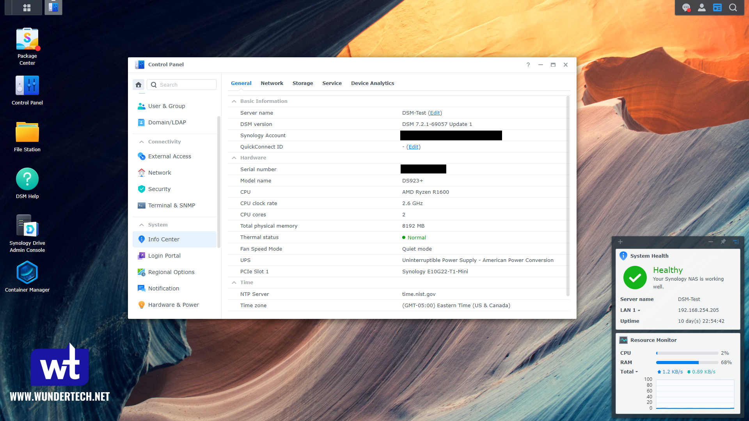Open Hardware & Power settings

coord(174,305)
